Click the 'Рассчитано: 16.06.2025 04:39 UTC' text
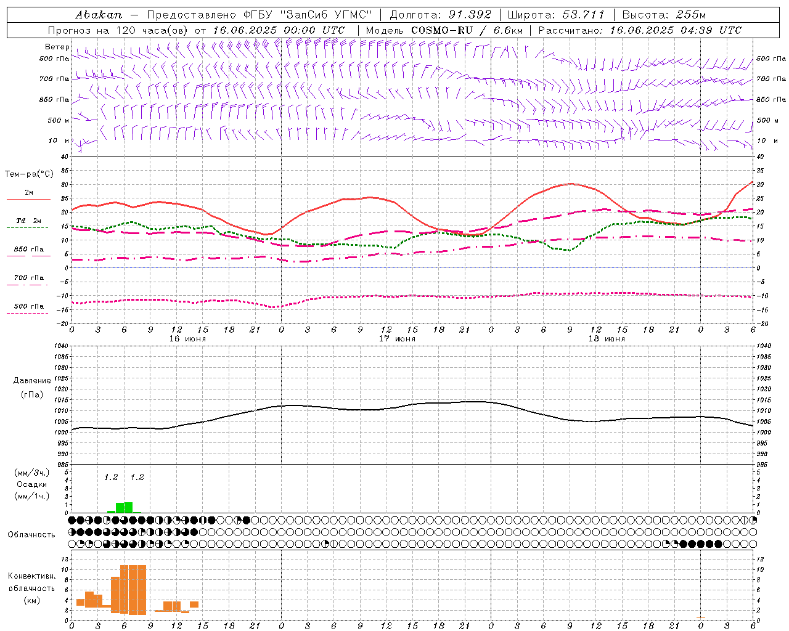The image size is (789, 631). pos(640,30)
